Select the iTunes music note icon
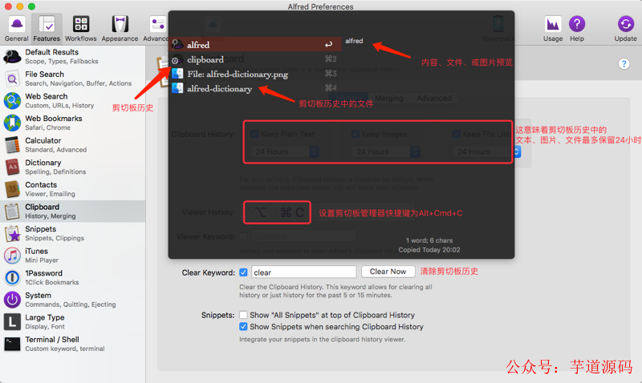The image size is (642, 383). point(12,256)
